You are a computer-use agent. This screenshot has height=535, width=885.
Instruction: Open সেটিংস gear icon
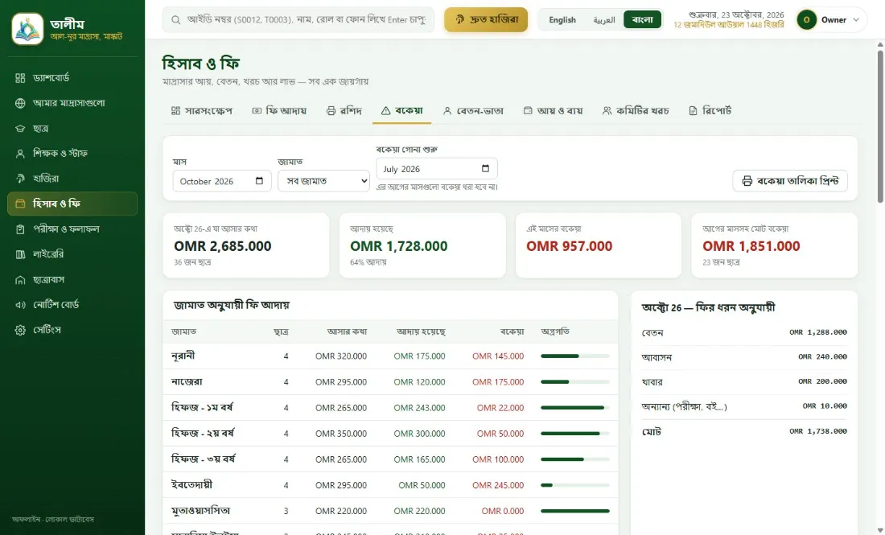click(x=20, y=330)
